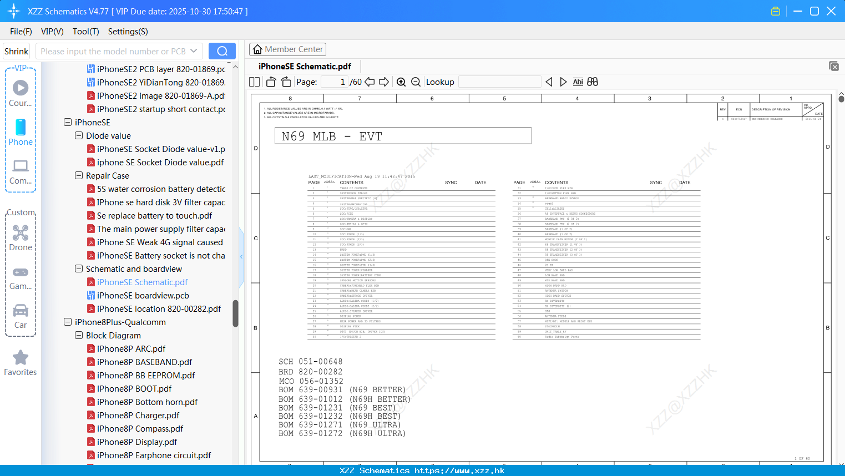The image size is (845, 476).
Task: Click the yellow VIP store icon in title bar
Action: click(x=776, y=11)
